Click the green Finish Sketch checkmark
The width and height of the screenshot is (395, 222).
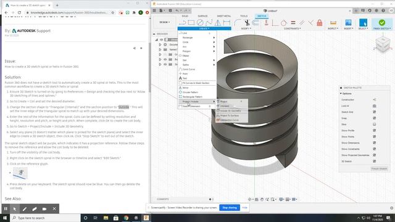pos(382,23)
